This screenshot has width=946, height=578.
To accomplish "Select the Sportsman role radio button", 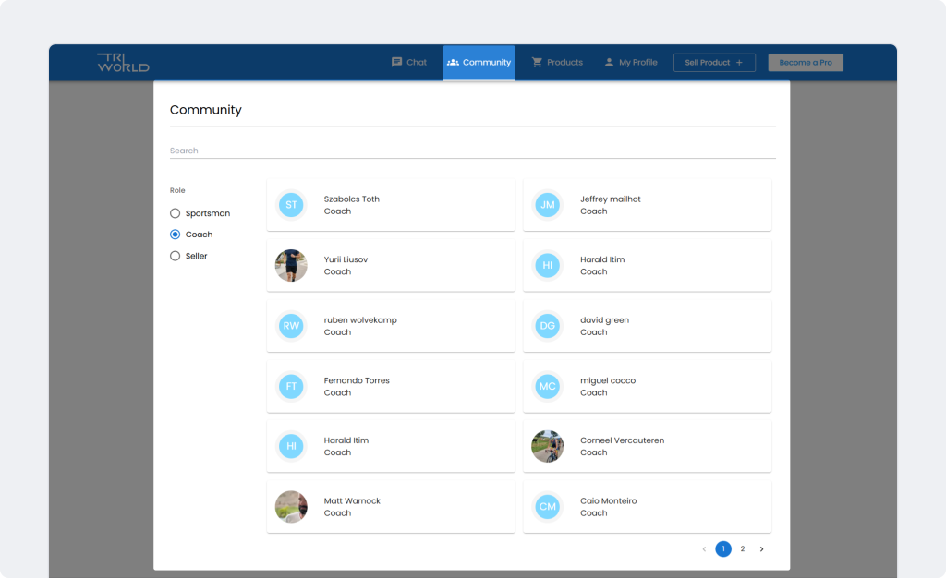I will coord(176,213).
